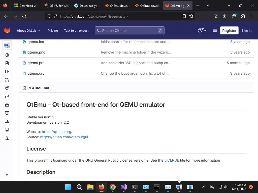Open the qtemu.qrc file
Screen dimensions: 258x193
(36, 73)
